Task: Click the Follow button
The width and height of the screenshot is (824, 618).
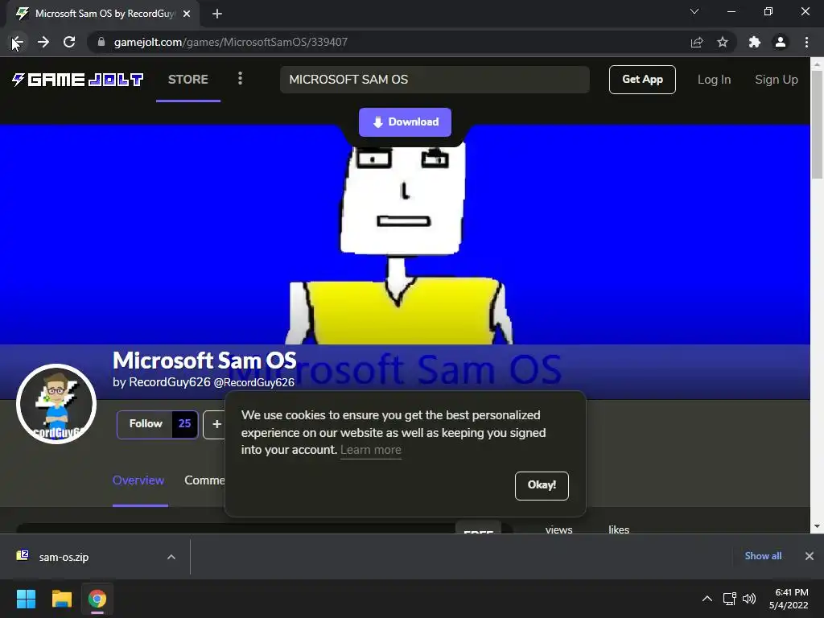Action: [145, 424]
